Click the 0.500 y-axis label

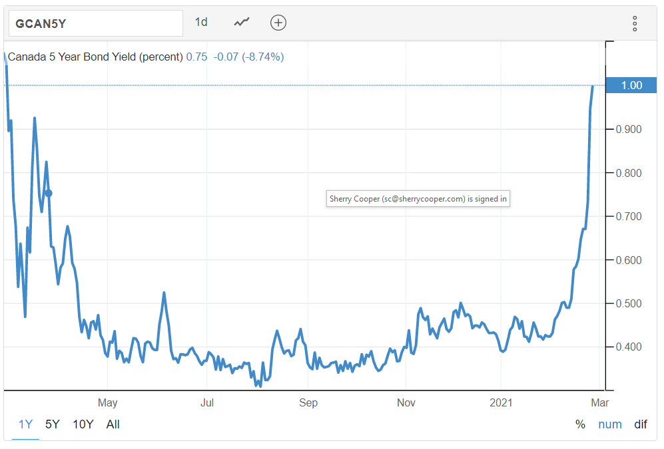[629, 303]
